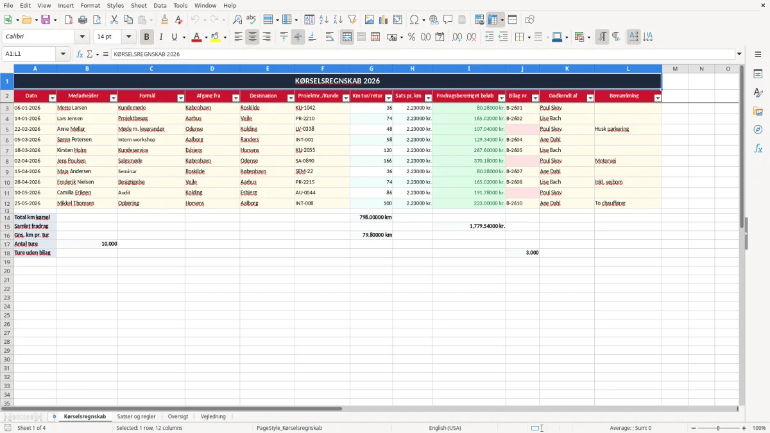Click the Spelling check icon
The image size is (770, 433).
(x=252, y=20)
